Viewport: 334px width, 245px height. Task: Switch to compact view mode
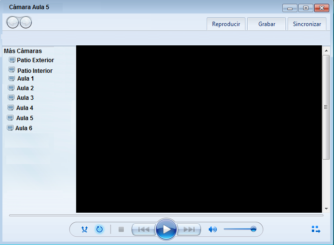pyautogui.click(x=316, y=230)
